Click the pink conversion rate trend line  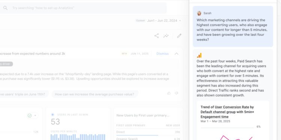(x=236, y=138)
